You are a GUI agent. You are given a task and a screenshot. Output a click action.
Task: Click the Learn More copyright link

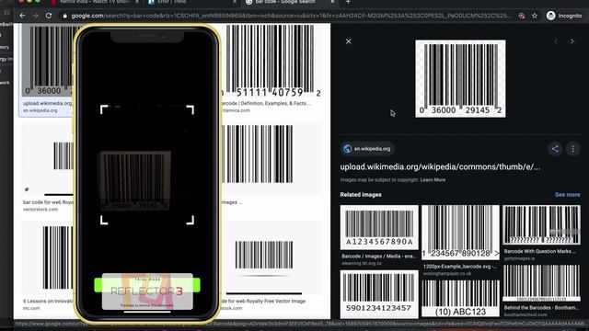(x=433, y=180)
